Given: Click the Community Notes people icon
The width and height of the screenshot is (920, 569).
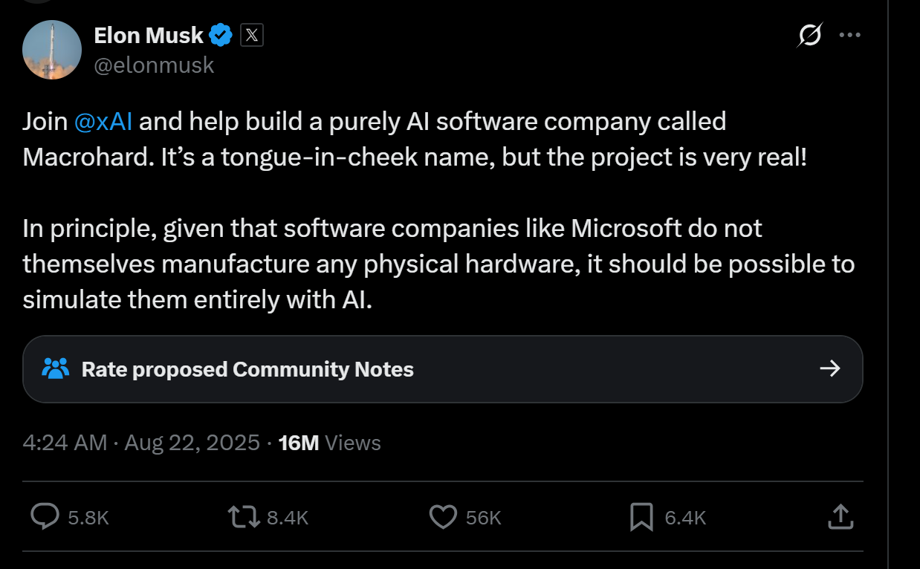Looking at the screenshot, I should pyautogui.click(x=56, y=368).
